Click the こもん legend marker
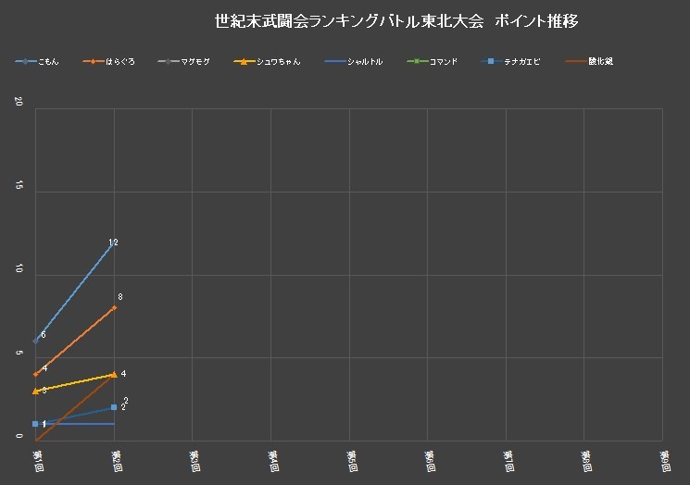The image size is (690, 485). tap(24, 62)
